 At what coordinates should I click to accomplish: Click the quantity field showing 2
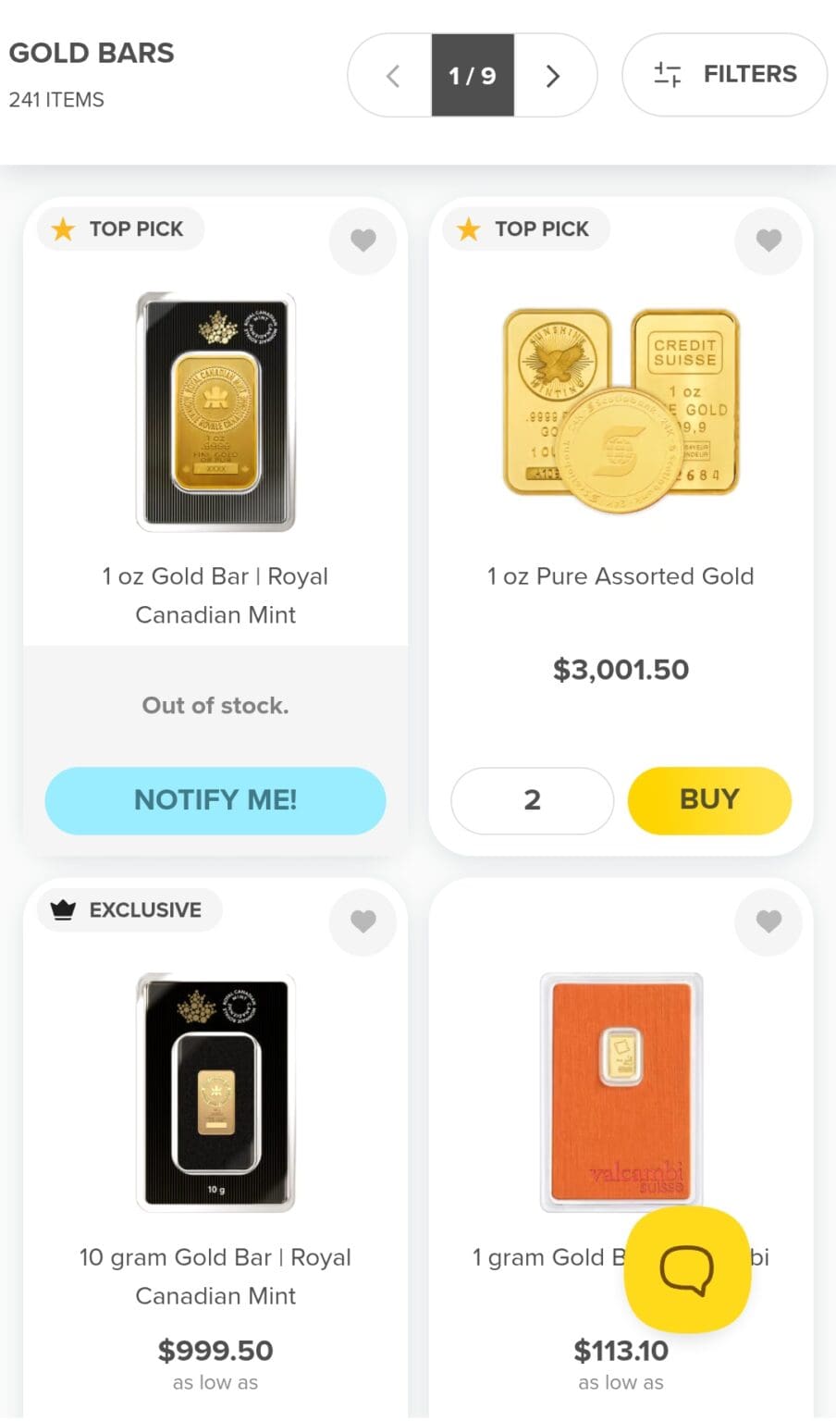point(532,801)
